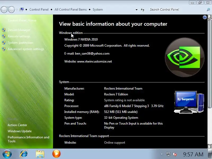Open Device Manager link
Viewport: 212px width, 159px height.
19,30
